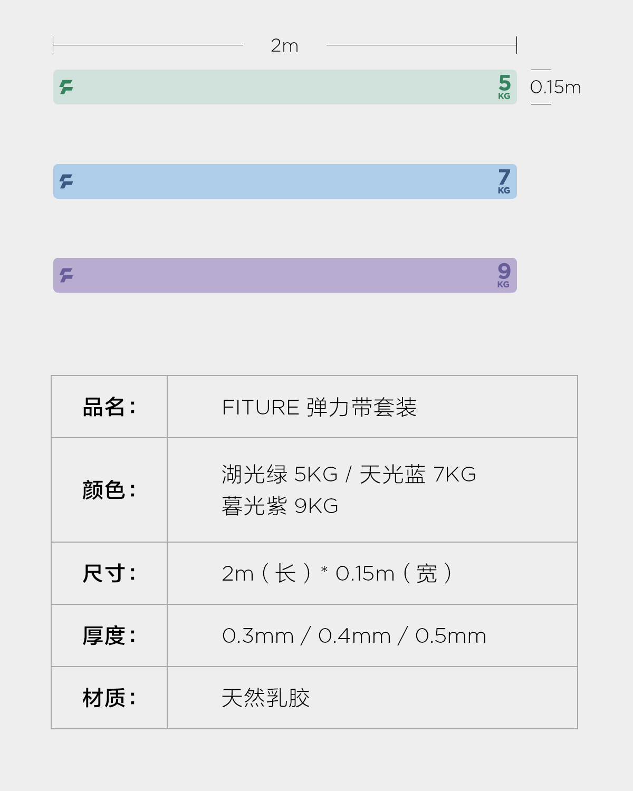This screenshot has width=633, height=791.
Task: Click the 0.15m width dimension label
Action: [x=555, y=87]
